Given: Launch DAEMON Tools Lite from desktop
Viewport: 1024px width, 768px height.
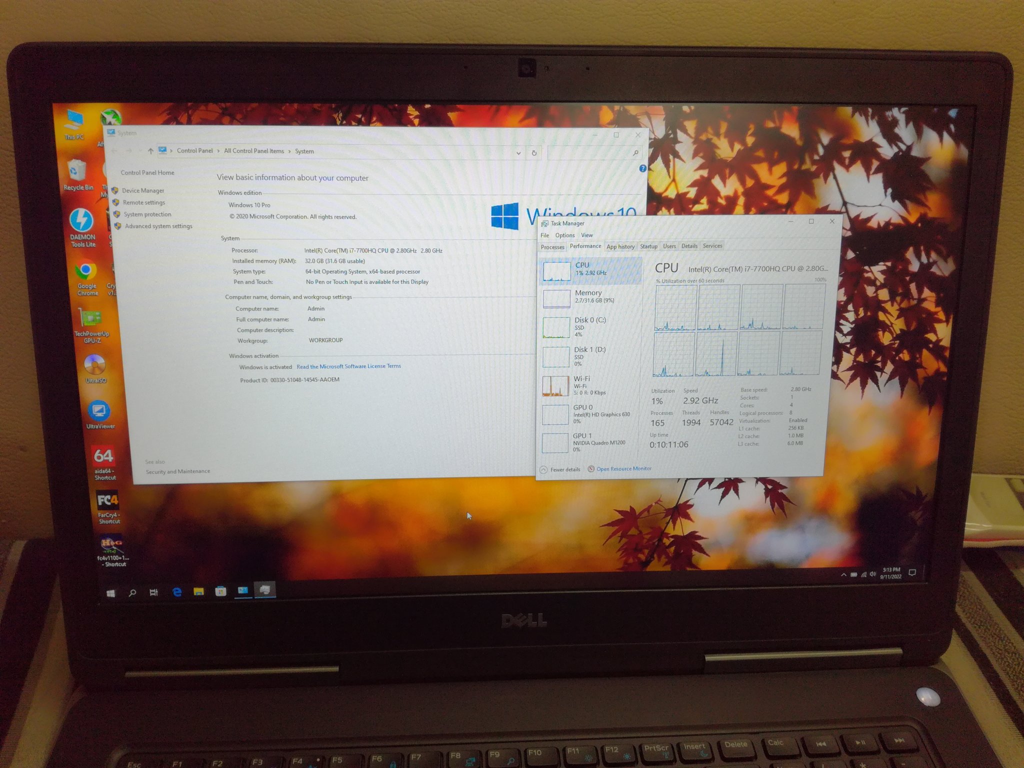Looking at the screenshot, I should point(81,221).
